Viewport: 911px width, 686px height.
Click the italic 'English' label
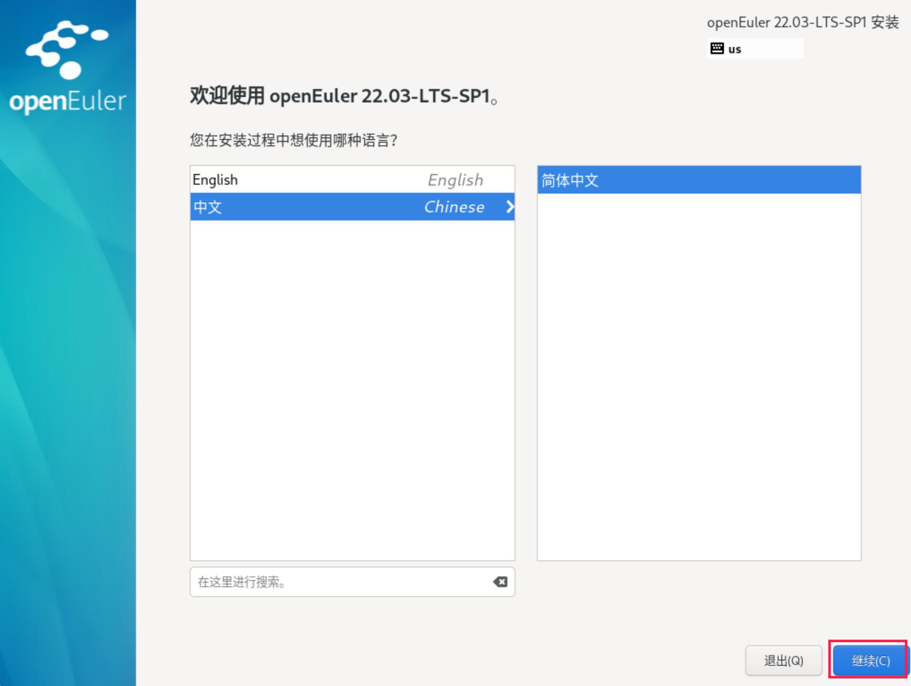455,180
